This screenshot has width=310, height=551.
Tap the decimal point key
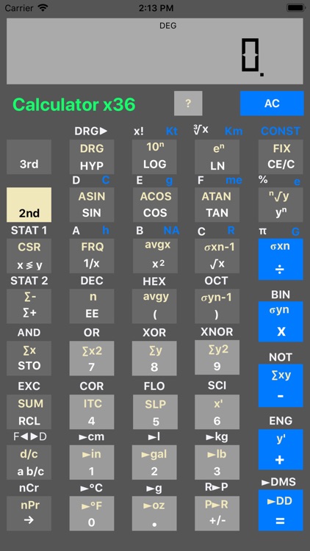coord(155,514)
